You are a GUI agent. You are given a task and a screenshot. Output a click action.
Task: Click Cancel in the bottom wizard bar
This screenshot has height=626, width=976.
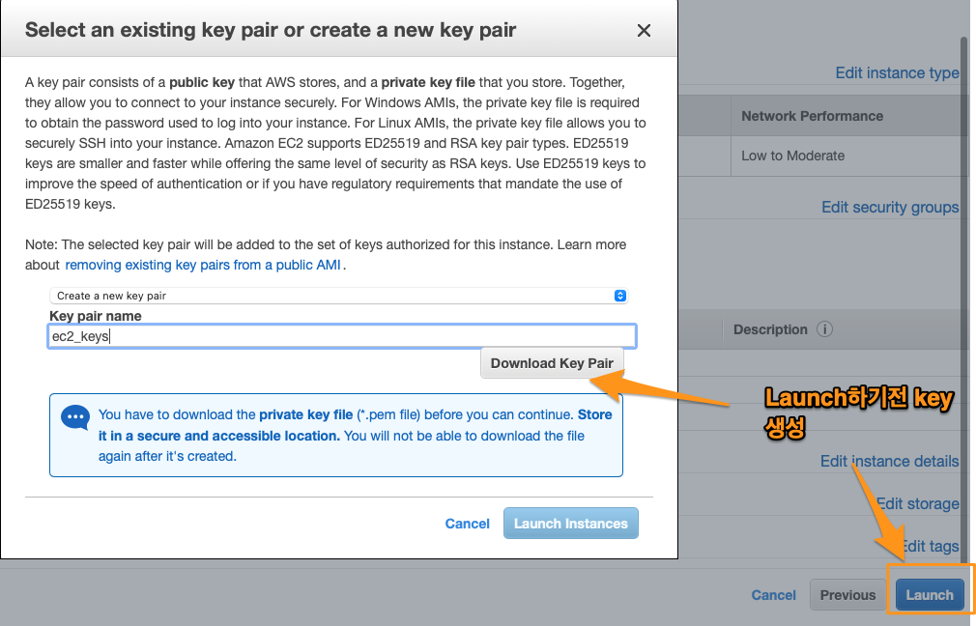774,595
